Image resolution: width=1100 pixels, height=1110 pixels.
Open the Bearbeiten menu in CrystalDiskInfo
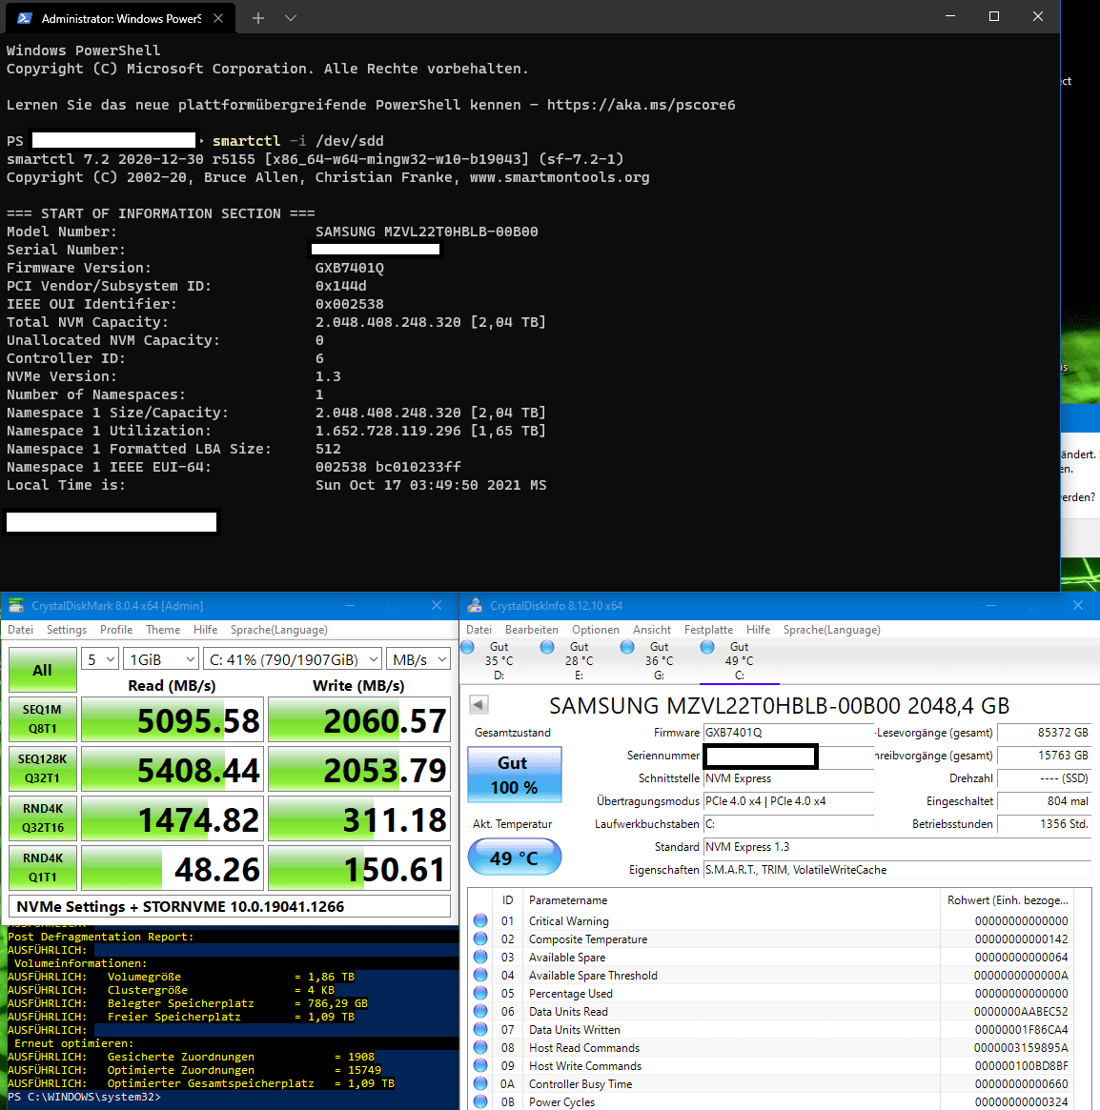[x=531, y=630]
